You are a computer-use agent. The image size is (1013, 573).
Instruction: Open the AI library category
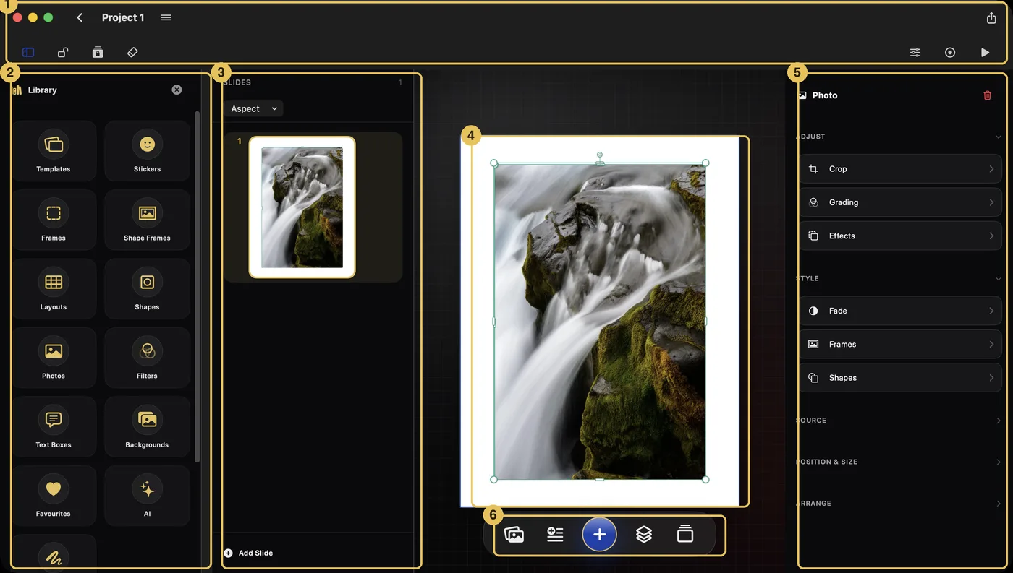pos(147,496)
